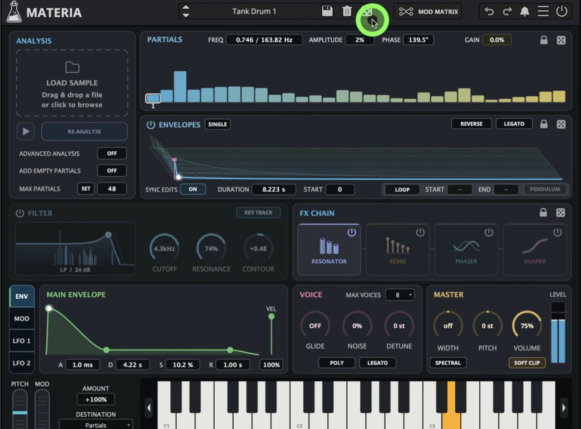Lock the Envelopes section

[x=543, y=124]
